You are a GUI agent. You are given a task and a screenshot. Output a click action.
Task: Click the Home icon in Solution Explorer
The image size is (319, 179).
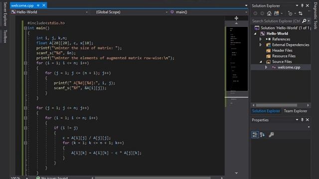[269, 13]
